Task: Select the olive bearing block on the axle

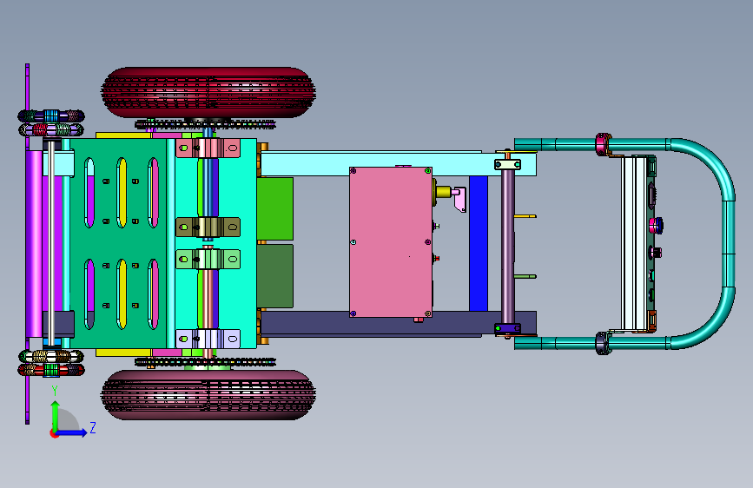Action: click(x=208, y=228)
